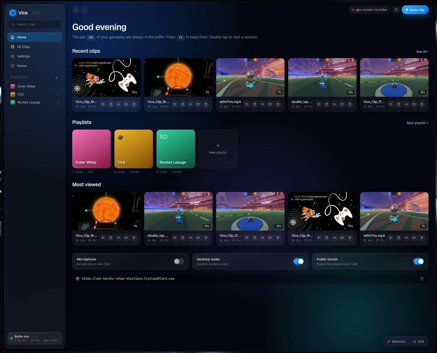Click the New playlist + link
Screen dimensions: 437x353
(x=417, y=123)
